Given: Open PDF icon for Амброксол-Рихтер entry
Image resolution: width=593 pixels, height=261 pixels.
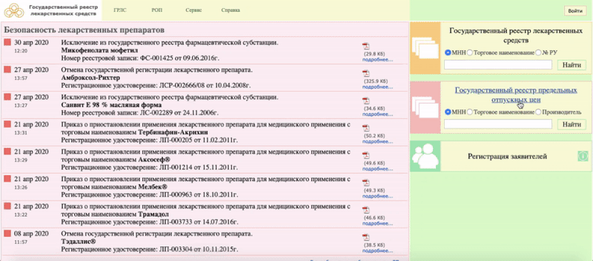Looking at the screenshot, I should coord(366,73).
